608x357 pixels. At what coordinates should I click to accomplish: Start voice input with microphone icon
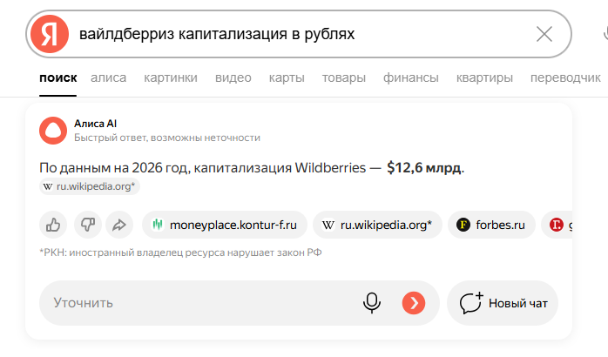(372, 303)
